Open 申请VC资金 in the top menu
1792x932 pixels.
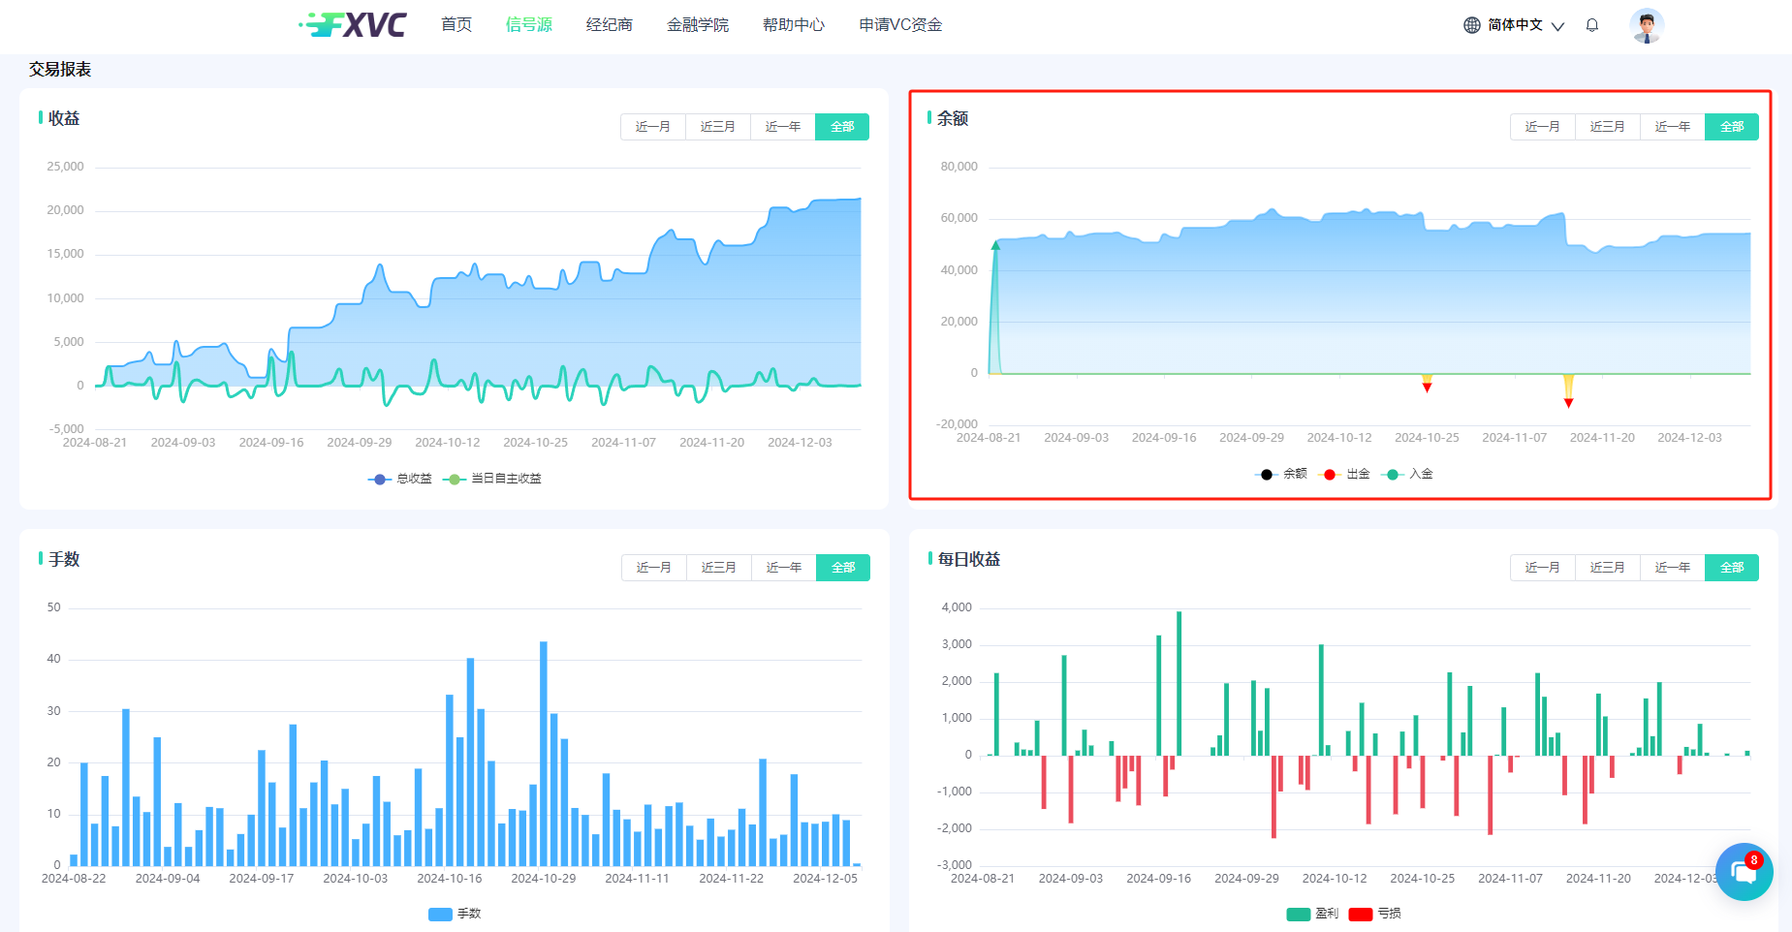tap(900, 24)
